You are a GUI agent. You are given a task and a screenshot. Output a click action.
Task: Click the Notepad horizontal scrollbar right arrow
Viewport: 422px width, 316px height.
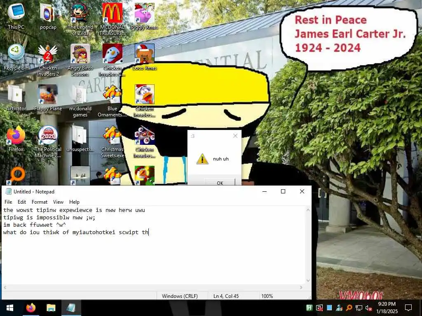(301, 287)
